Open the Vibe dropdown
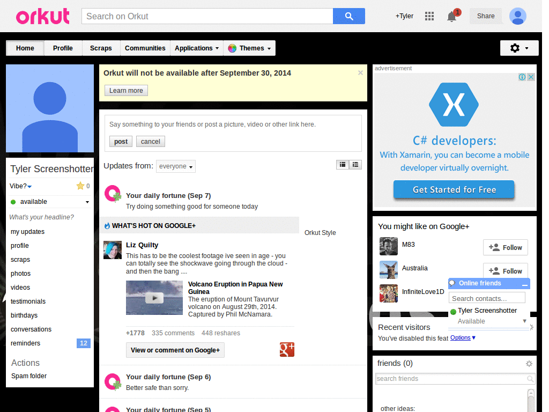Image resolution: width=549 pixels, height=412 pixels. [x=21, y=186]
